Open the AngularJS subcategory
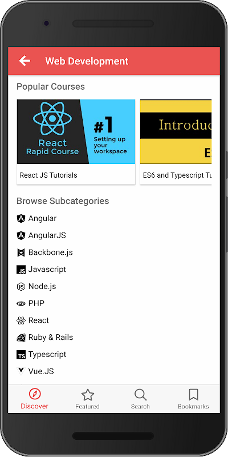This screenshot has height=457, width=228. (x=47, y=235)
